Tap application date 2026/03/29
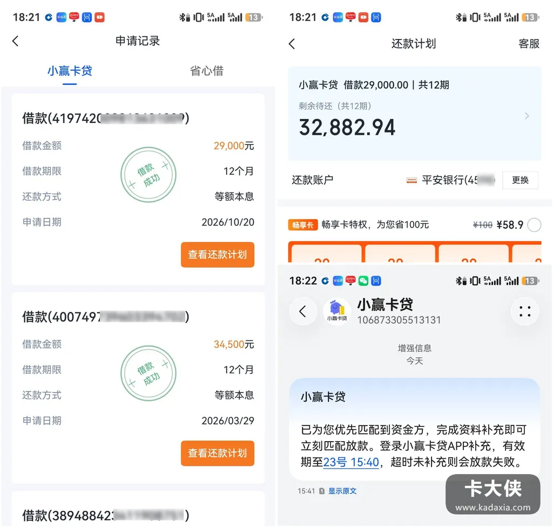The height and width of the screenshot is (527, 553). [x=228, y=421]
